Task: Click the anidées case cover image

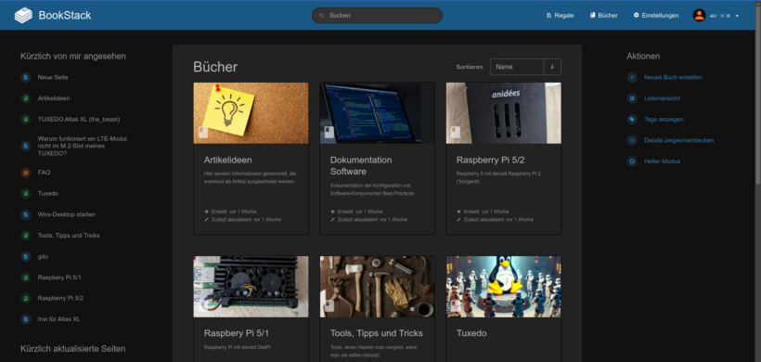Action: click(x=503, y=112)
